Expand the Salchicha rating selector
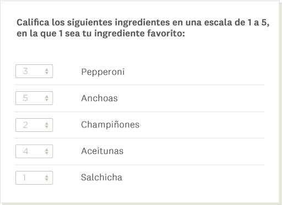The width and height of the screenshot is (282, 205). point(34,178)
